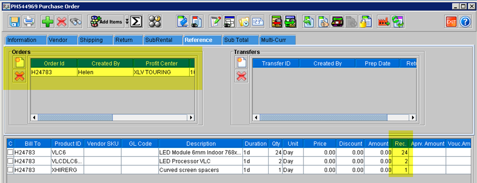The image size is (477, 183).
Task: Click the red X delete toolbar icon
Action: tap(62, 22)
